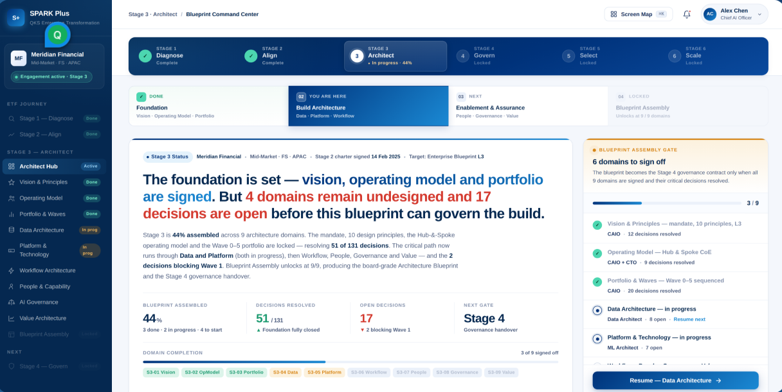Screen dimensions: 782x392
Task: Click the S3-08 Governance chip
Action: coord(457,372)
